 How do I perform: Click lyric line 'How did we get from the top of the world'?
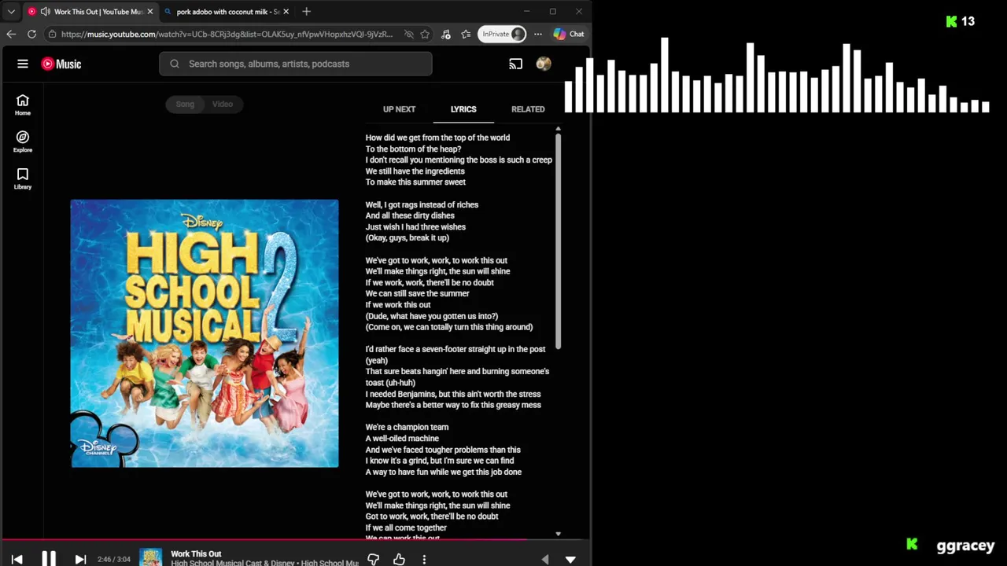[437, 138]
